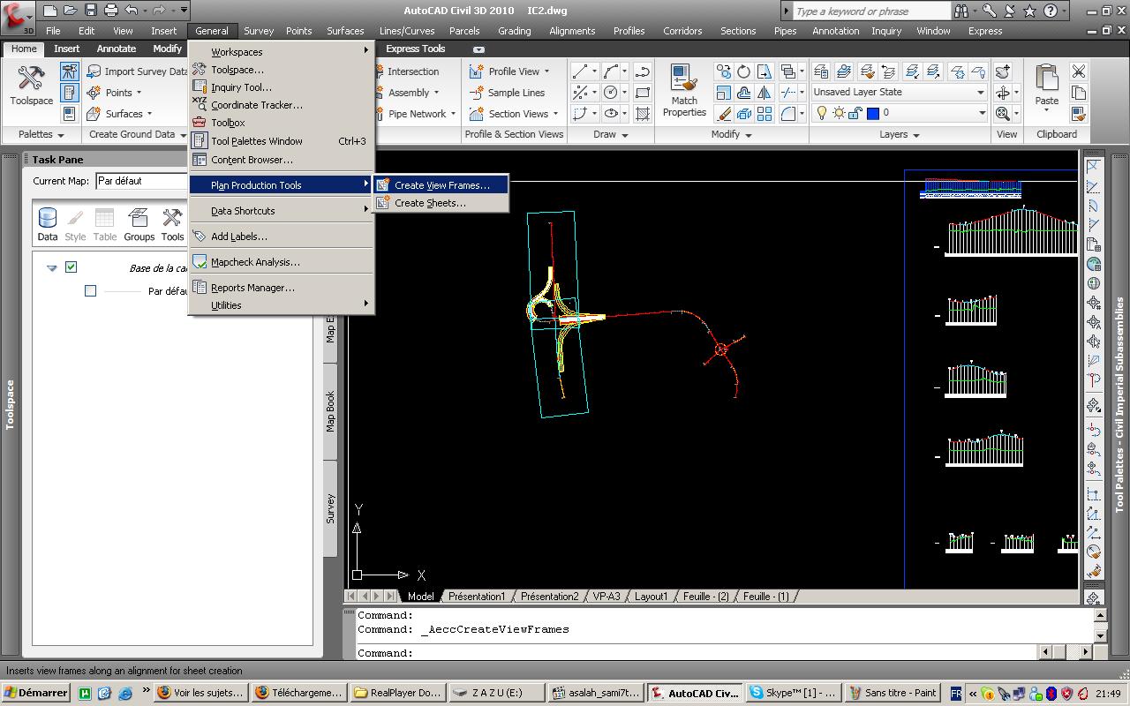Image resolution: width=1130 pixels, height=706 pixels.
Task: Open the Toolspace palette button
Action: 31,86
